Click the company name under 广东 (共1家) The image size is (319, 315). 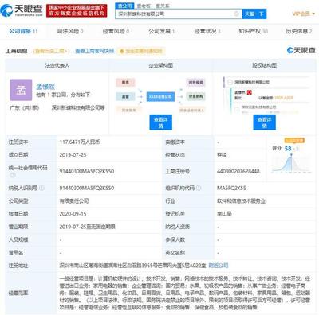pos(78,107)
